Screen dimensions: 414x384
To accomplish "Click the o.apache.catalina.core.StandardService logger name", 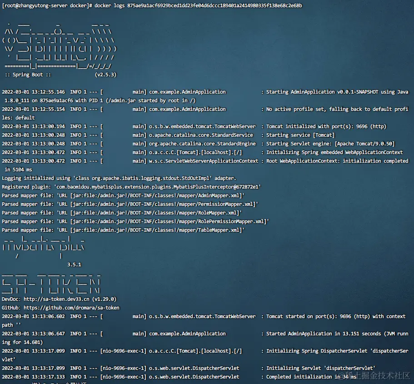I will (x=201, y=135).
